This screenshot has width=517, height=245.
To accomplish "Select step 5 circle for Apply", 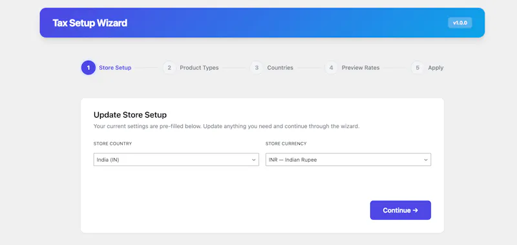I will point(417,68).
